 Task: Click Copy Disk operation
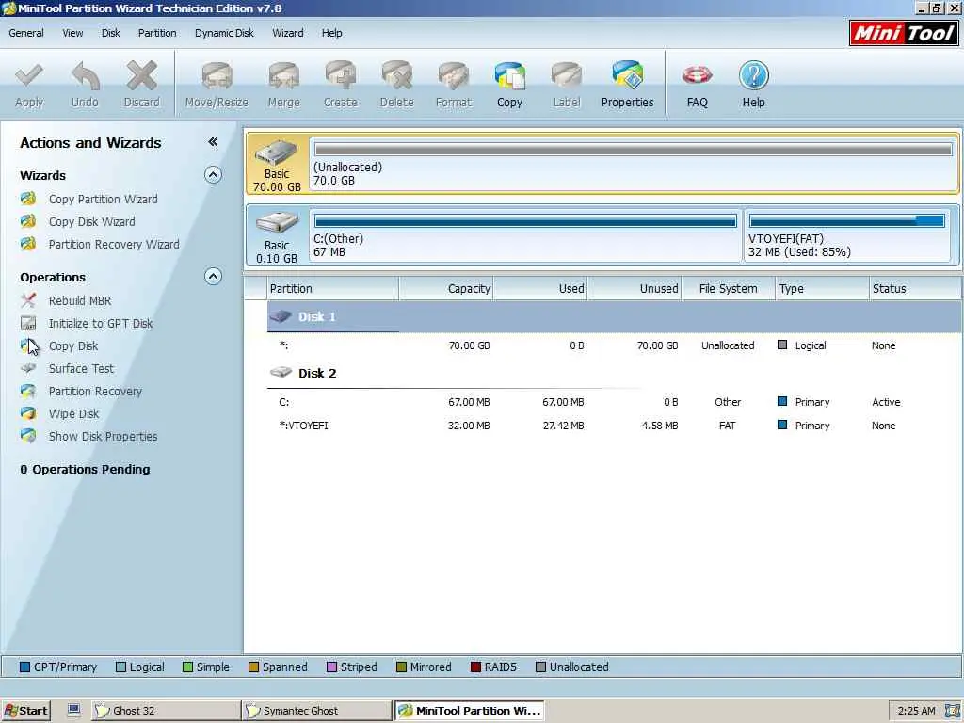pos(73,346)
